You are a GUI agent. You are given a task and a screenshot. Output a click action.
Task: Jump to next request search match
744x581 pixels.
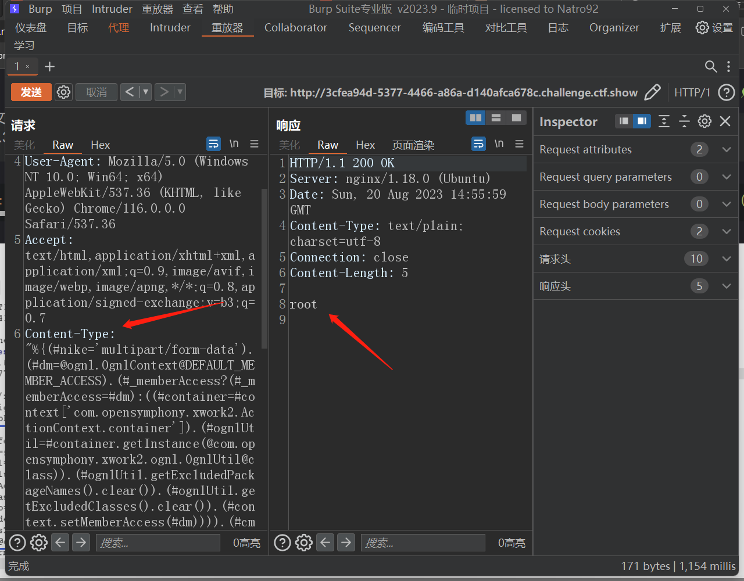[81, 543]
